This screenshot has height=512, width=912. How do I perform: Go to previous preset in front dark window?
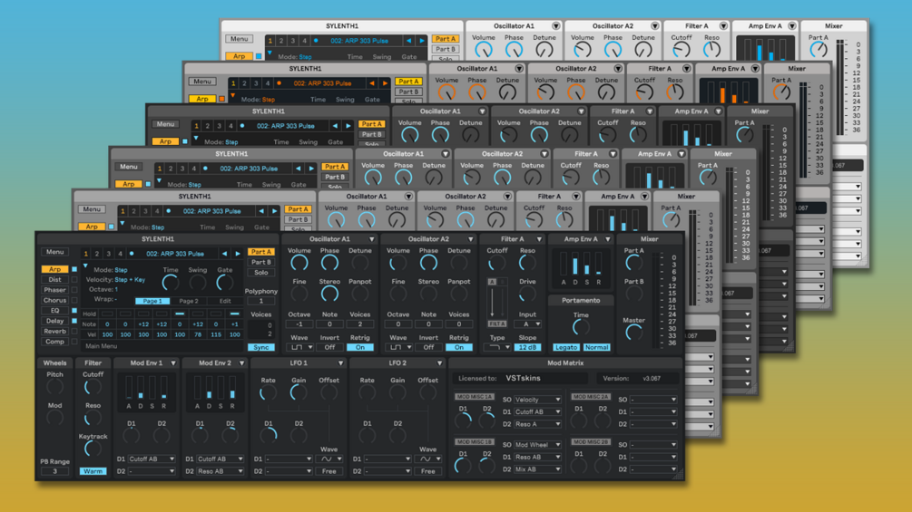pos(224,254)
